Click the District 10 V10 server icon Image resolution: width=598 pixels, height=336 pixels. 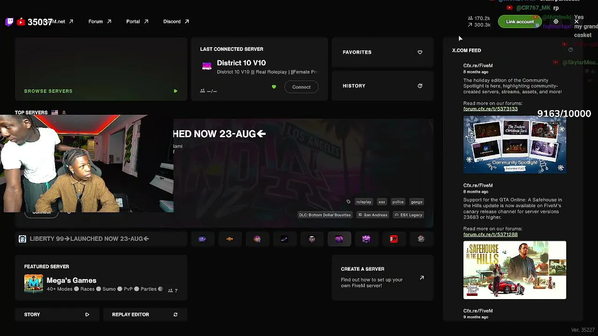coord(206,66)
